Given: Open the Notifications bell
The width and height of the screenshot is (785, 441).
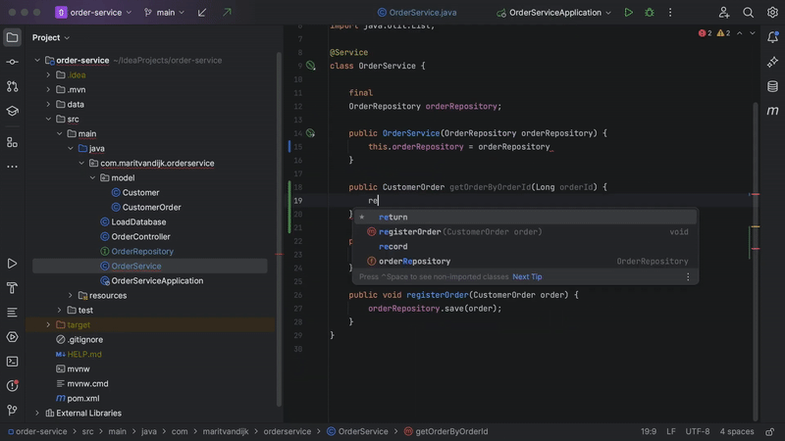Looking at the screenshot, I should pos(772,37).
